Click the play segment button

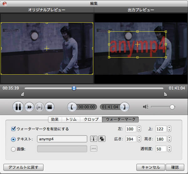tap(39, 107)
